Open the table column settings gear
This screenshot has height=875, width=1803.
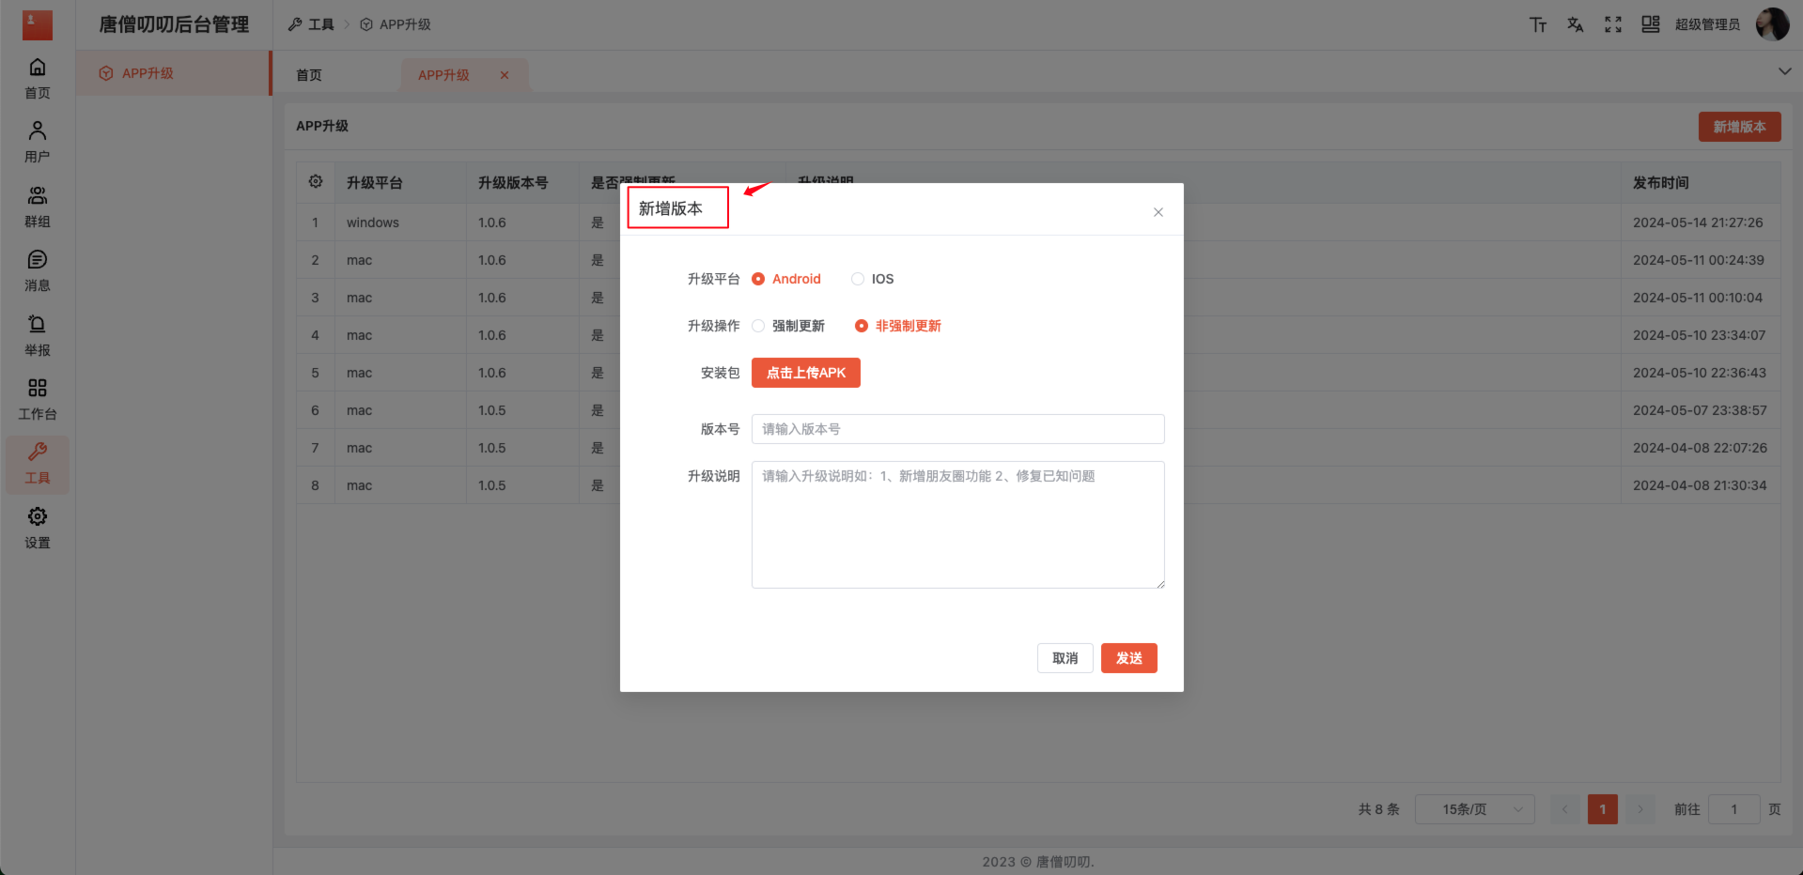[x=315, y=181]
